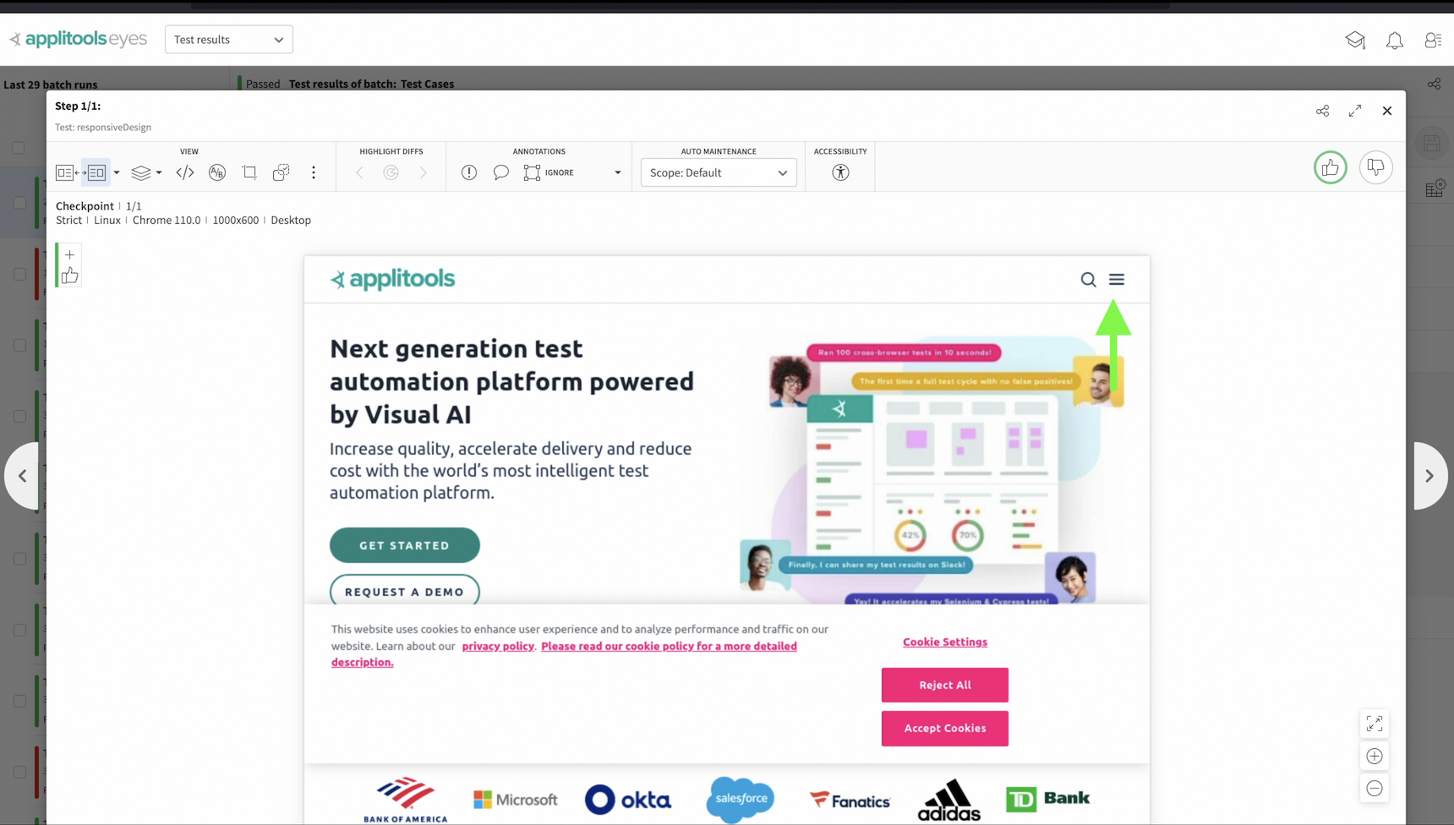
Task: Expand the step viewer to full screen
Action: pyautogui.click(x=1355, y=111)
